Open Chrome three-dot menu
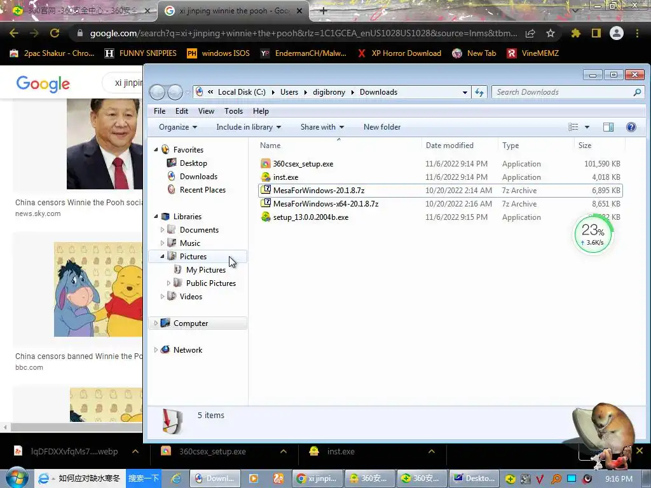This screenshot has width=651, height=488. pyautogui.click(x=637, y=33)
